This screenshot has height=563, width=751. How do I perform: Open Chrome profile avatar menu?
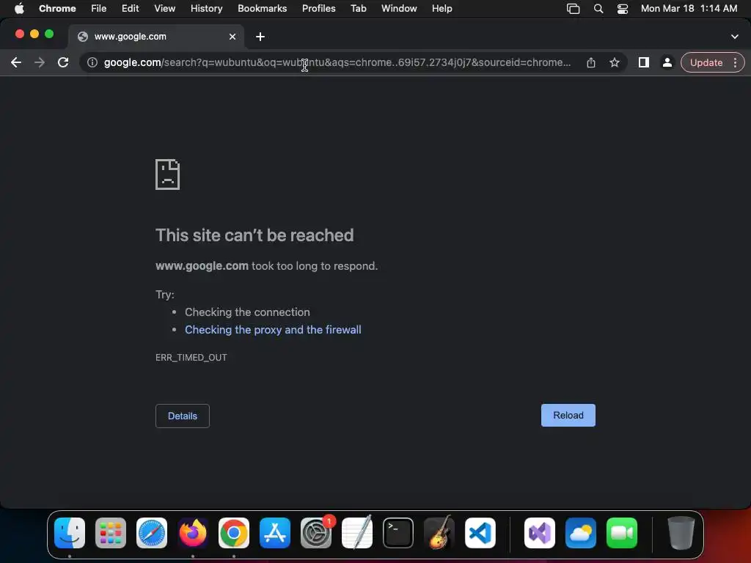[667, 63]
